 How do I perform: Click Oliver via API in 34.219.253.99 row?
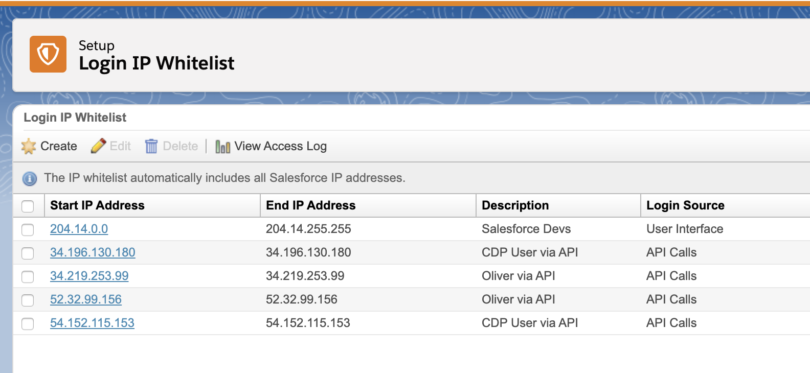(x=519, y=276)
